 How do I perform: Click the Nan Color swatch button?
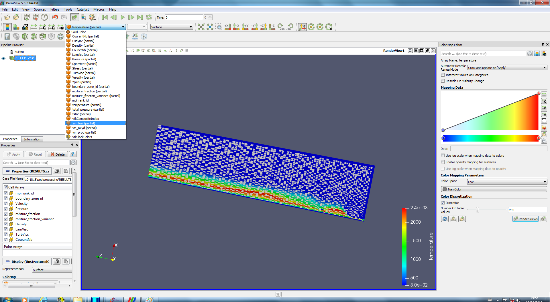494,189
